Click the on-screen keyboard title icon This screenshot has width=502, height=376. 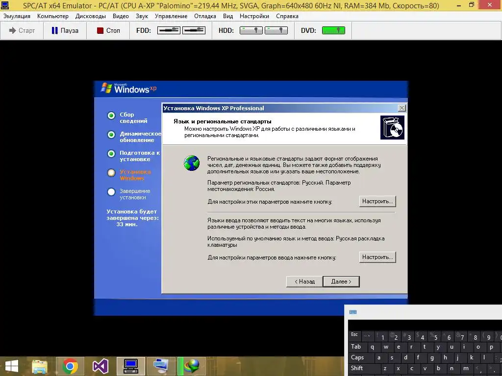353,312
